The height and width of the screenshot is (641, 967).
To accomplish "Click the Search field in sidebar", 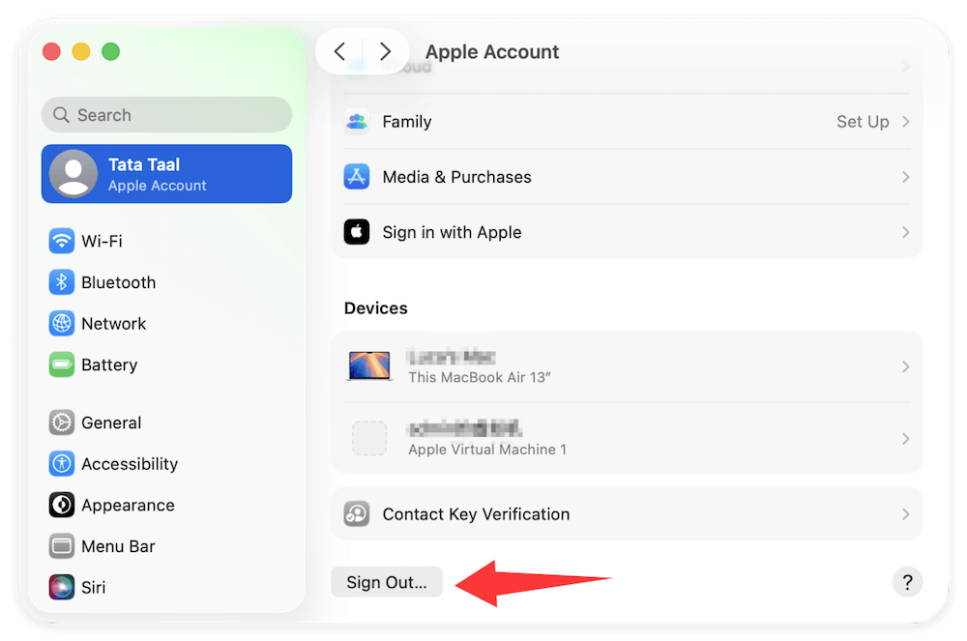I will 166,115.
